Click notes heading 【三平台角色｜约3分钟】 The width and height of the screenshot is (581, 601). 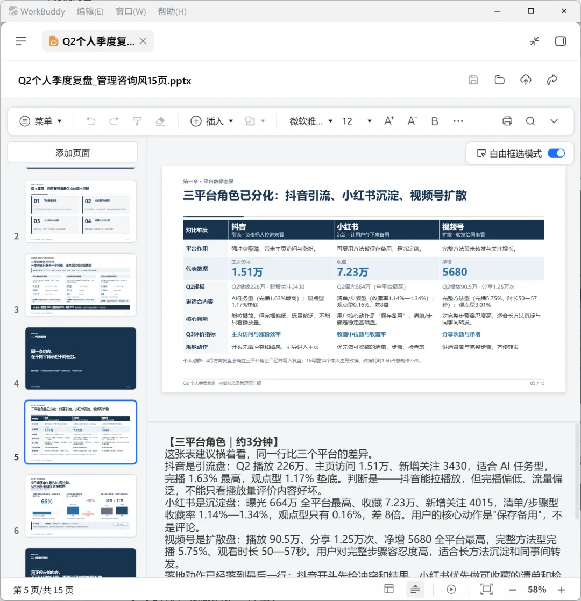click(x=224, y=442)
